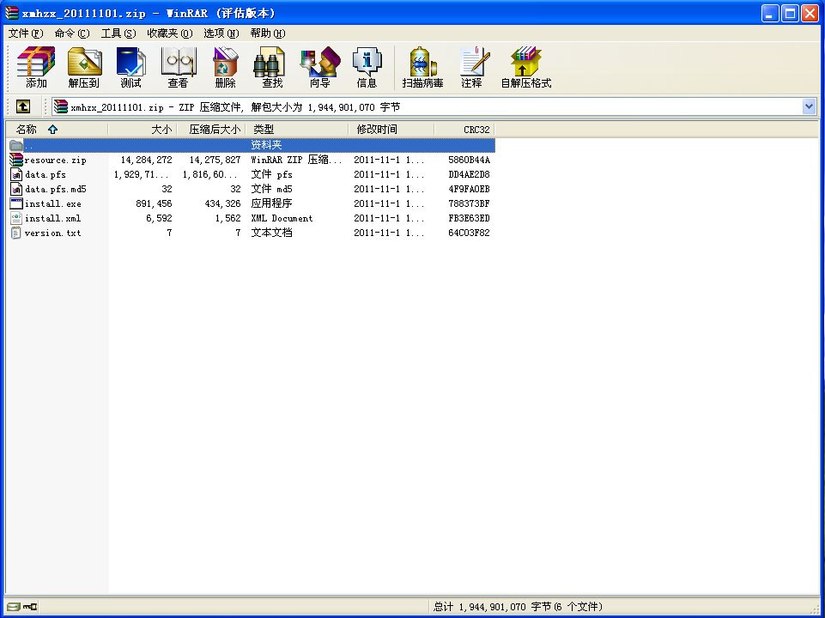Screen dimensions: 825x618
Task: Open the 文件 (File) menu
Action: [x=25, y=33]
